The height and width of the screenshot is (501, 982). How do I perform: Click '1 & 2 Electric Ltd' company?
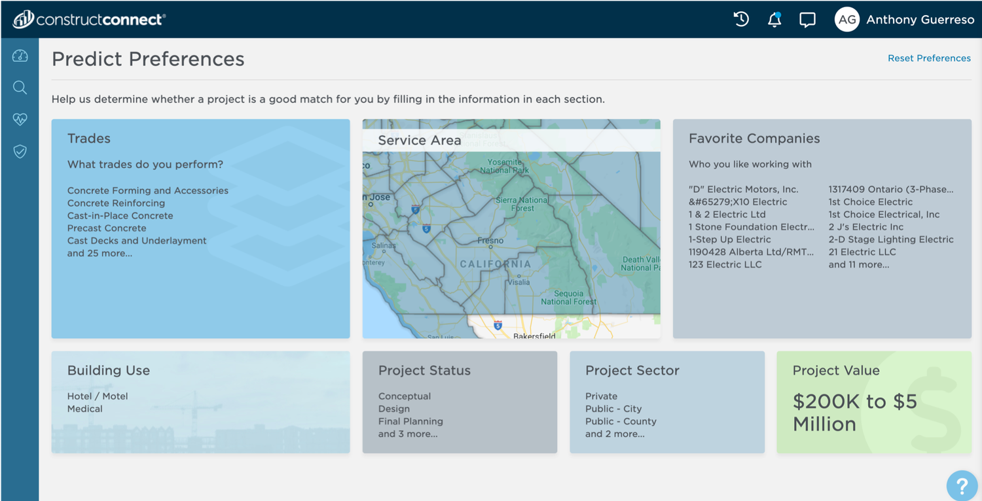[727, 215]
